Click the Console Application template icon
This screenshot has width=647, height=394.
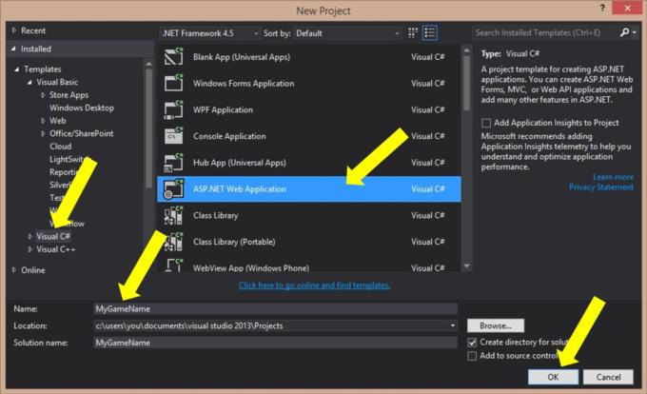tap(174, 136)
